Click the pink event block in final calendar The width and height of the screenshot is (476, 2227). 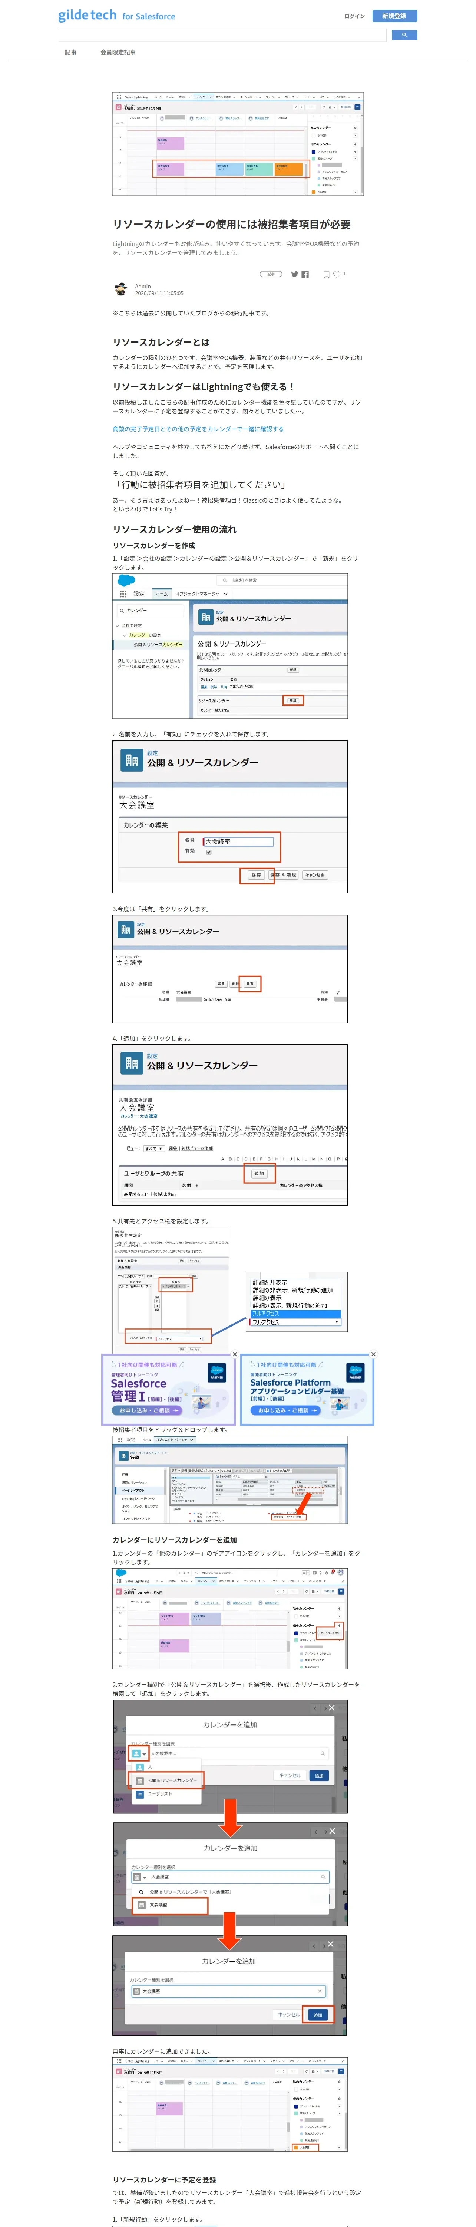pyautogui.click(x=169, y=2109)
